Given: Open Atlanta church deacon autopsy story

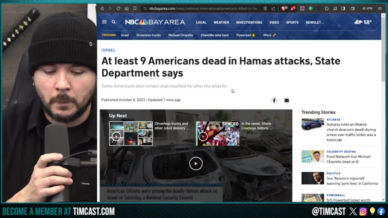Looking at the screenshot, I should point(351,132).
